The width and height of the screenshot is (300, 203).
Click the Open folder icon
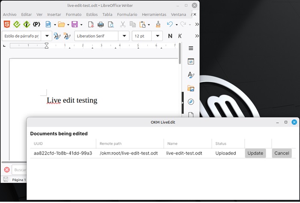pos(61,24)
